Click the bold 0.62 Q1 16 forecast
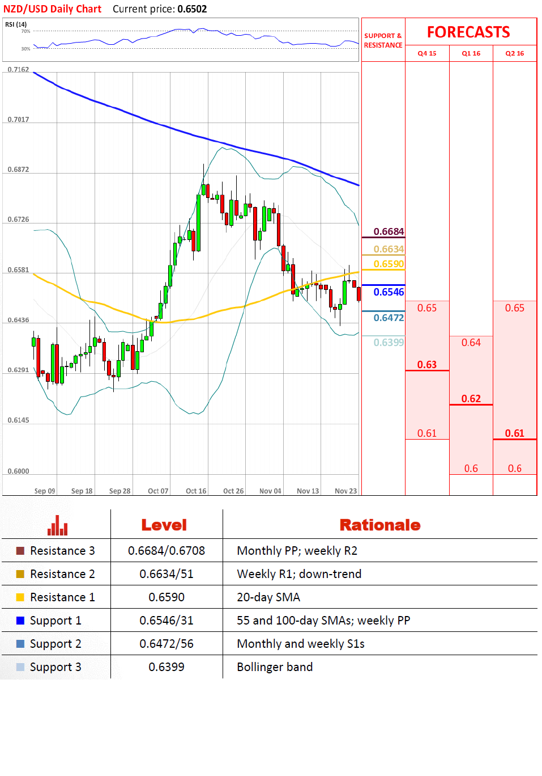Screen dimensions: 542x776 point(471,399)
